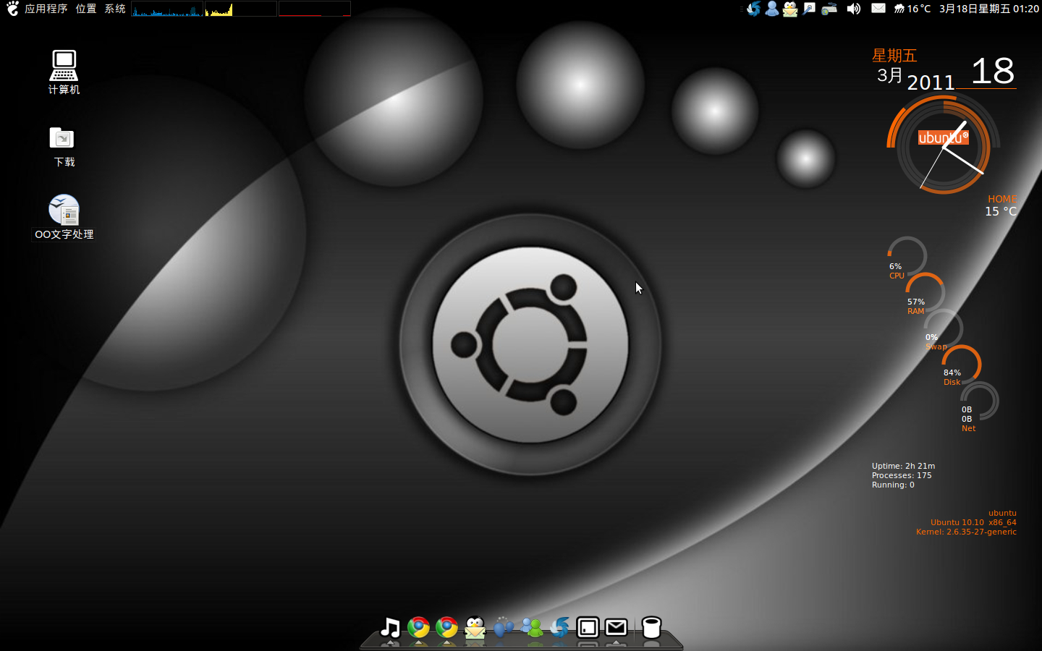Open the 应用程序 menu
This screenshot has height=651, width=1042.
(x=46, y=9)
